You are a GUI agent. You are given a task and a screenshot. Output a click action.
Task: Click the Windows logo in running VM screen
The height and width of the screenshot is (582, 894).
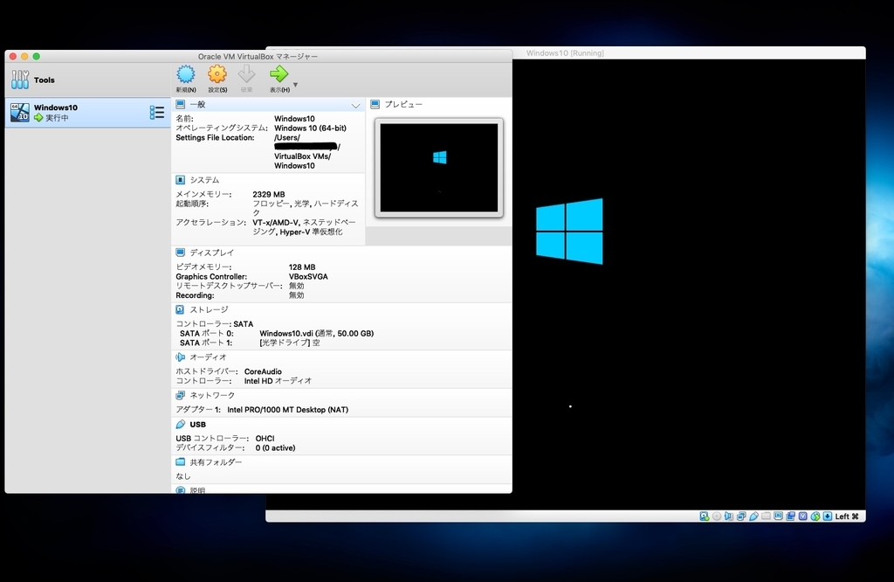(x=569, y=231)
